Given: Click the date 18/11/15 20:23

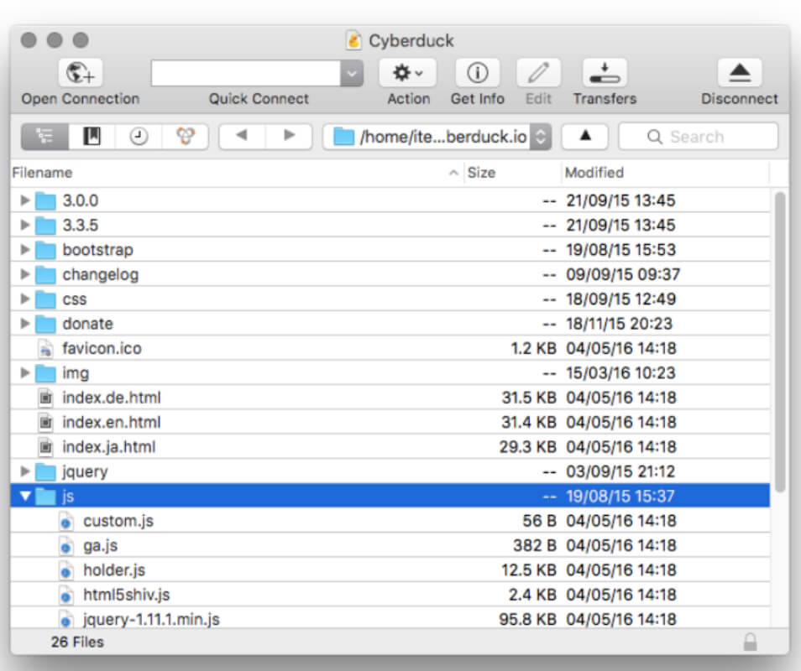Looking at the screenshot, I should (x=619, y=324).
